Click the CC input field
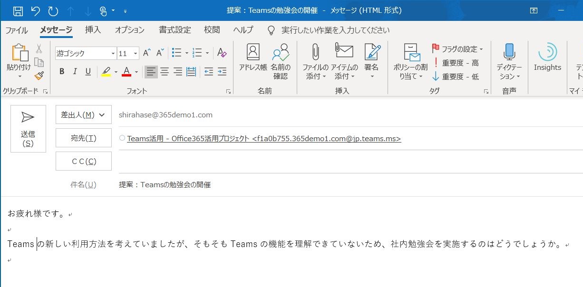Screen dimensions: 583x287 [x=350, y=162]
